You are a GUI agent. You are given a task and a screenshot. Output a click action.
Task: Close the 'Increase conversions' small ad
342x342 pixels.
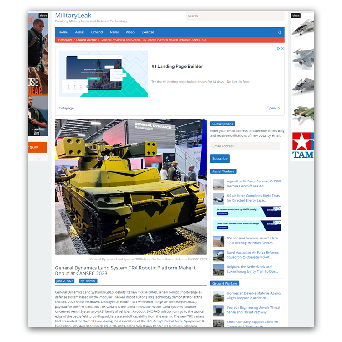pyautogui.click(x=279, y=208)
